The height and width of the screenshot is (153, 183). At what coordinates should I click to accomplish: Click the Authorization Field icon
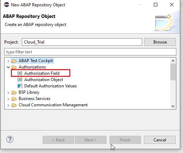tap(20, 73)
